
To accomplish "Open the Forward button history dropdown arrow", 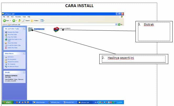I will 17,20.
